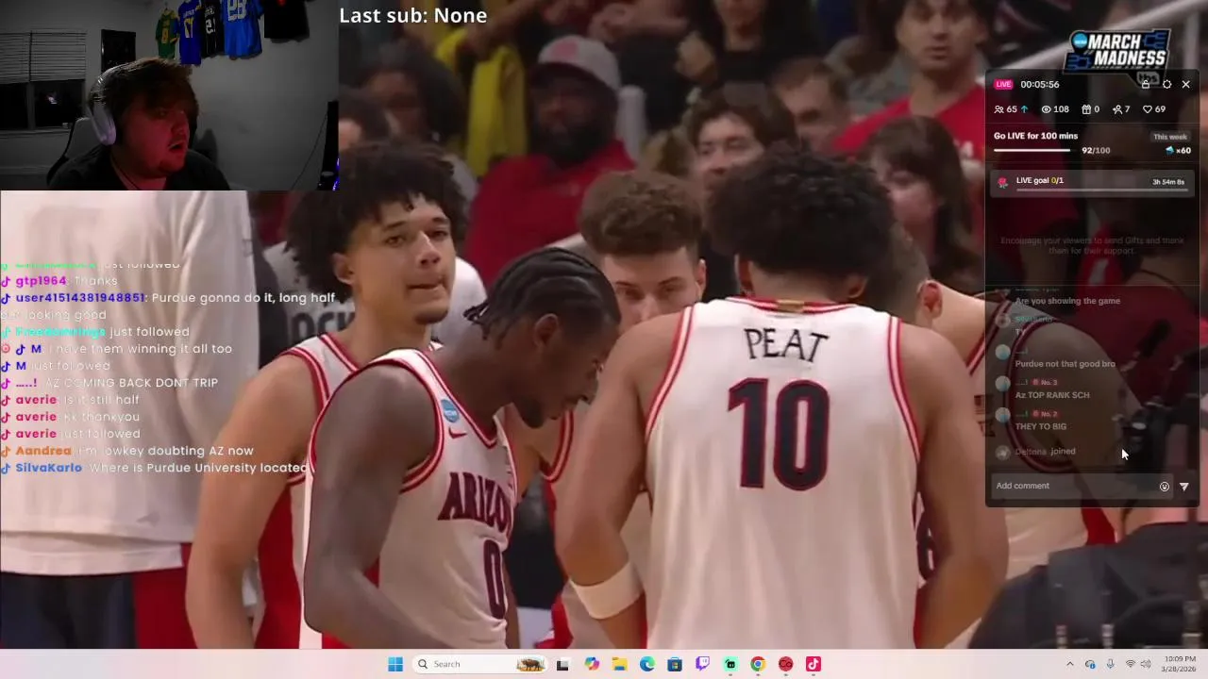
Task: Open Task View from the taskbar
Action: (x=562, y=664)
